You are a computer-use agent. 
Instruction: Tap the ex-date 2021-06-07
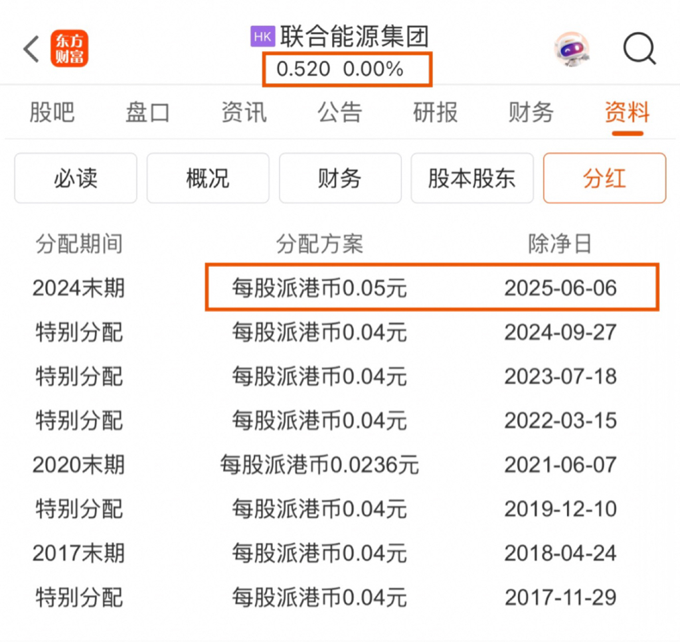pyautogui.click(x=560, y=465)
